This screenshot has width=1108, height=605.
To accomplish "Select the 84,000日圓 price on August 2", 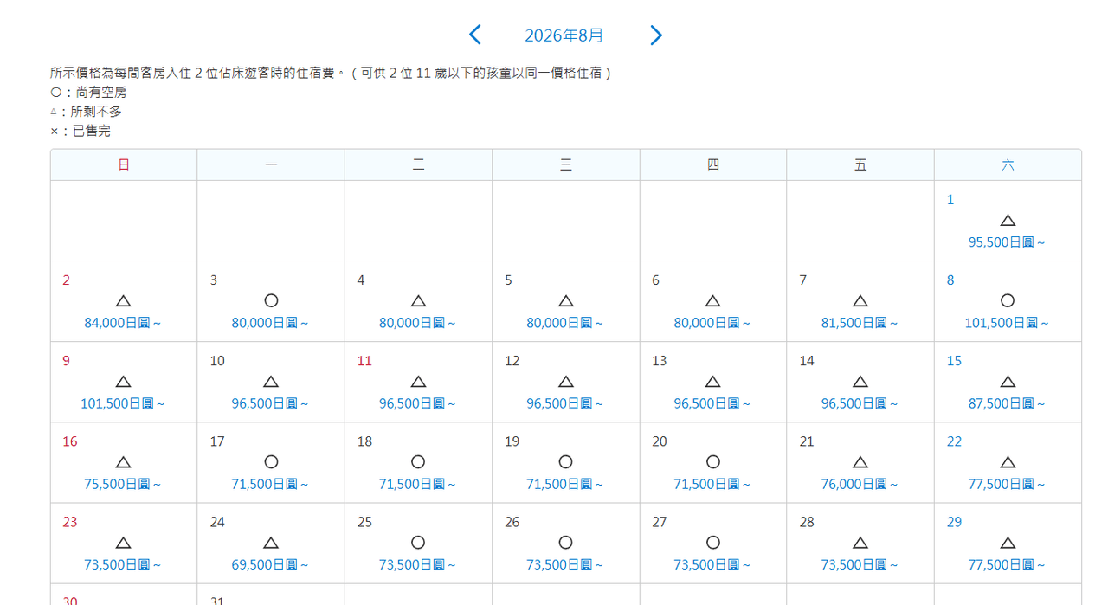I will (x=123, y=323).
